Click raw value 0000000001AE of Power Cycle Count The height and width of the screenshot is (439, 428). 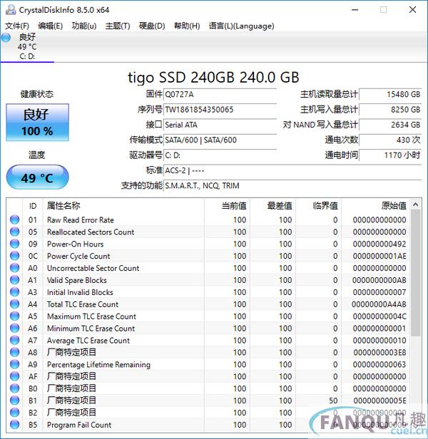379,256
